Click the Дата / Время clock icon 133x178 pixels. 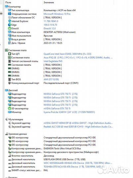pyautogui.click(x=10, y=43)
